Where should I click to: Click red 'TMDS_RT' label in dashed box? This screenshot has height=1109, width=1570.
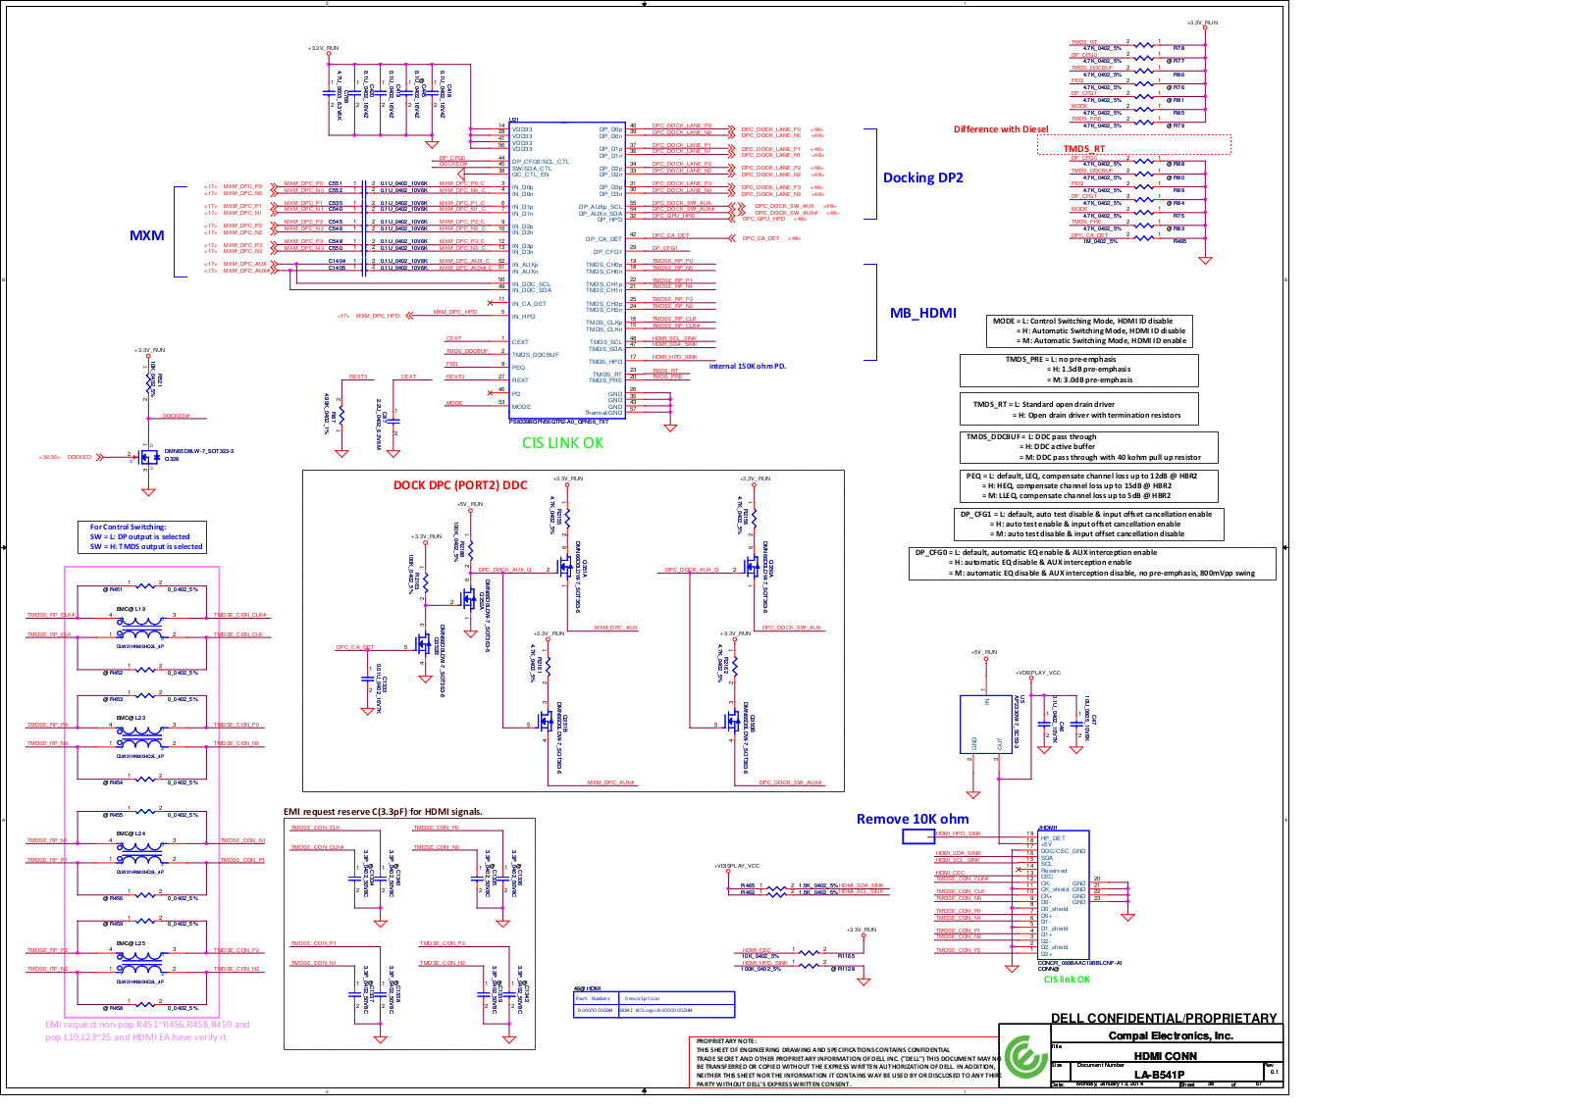pos(1083,149)
